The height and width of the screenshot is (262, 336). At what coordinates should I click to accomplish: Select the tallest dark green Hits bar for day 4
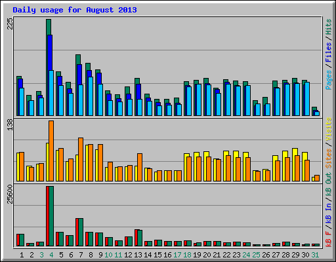tap(49, 27)
